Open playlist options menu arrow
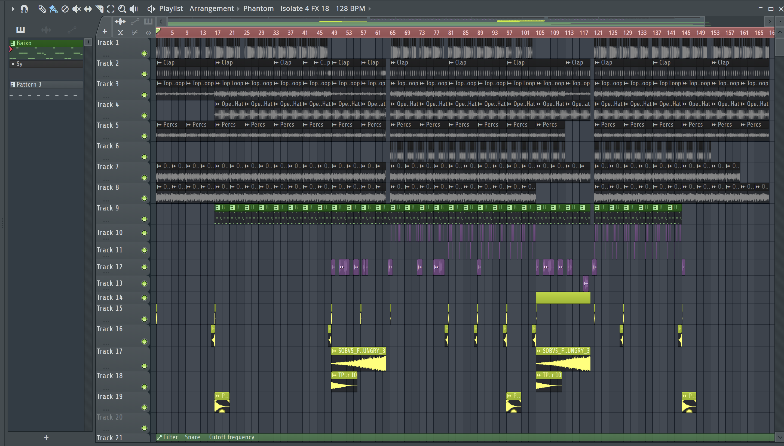784x446 pixels. pyautogui.click(x=13, y=9)
